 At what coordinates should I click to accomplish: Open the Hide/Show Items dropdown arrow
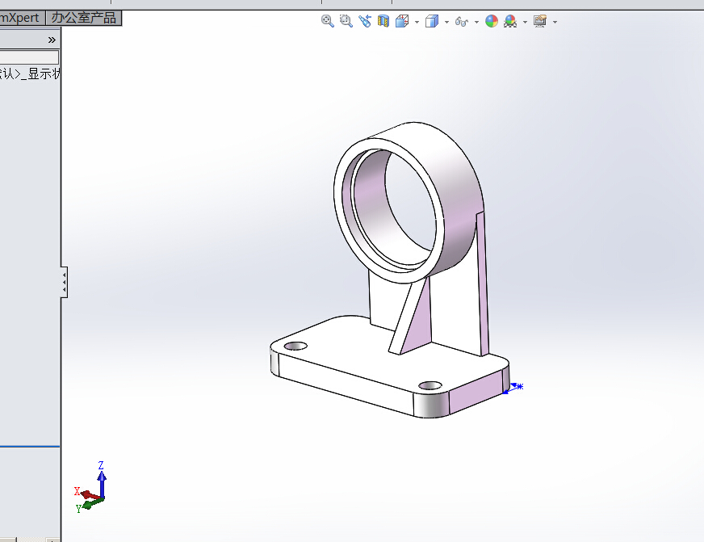pyautogui.click(x=476, y=22)
